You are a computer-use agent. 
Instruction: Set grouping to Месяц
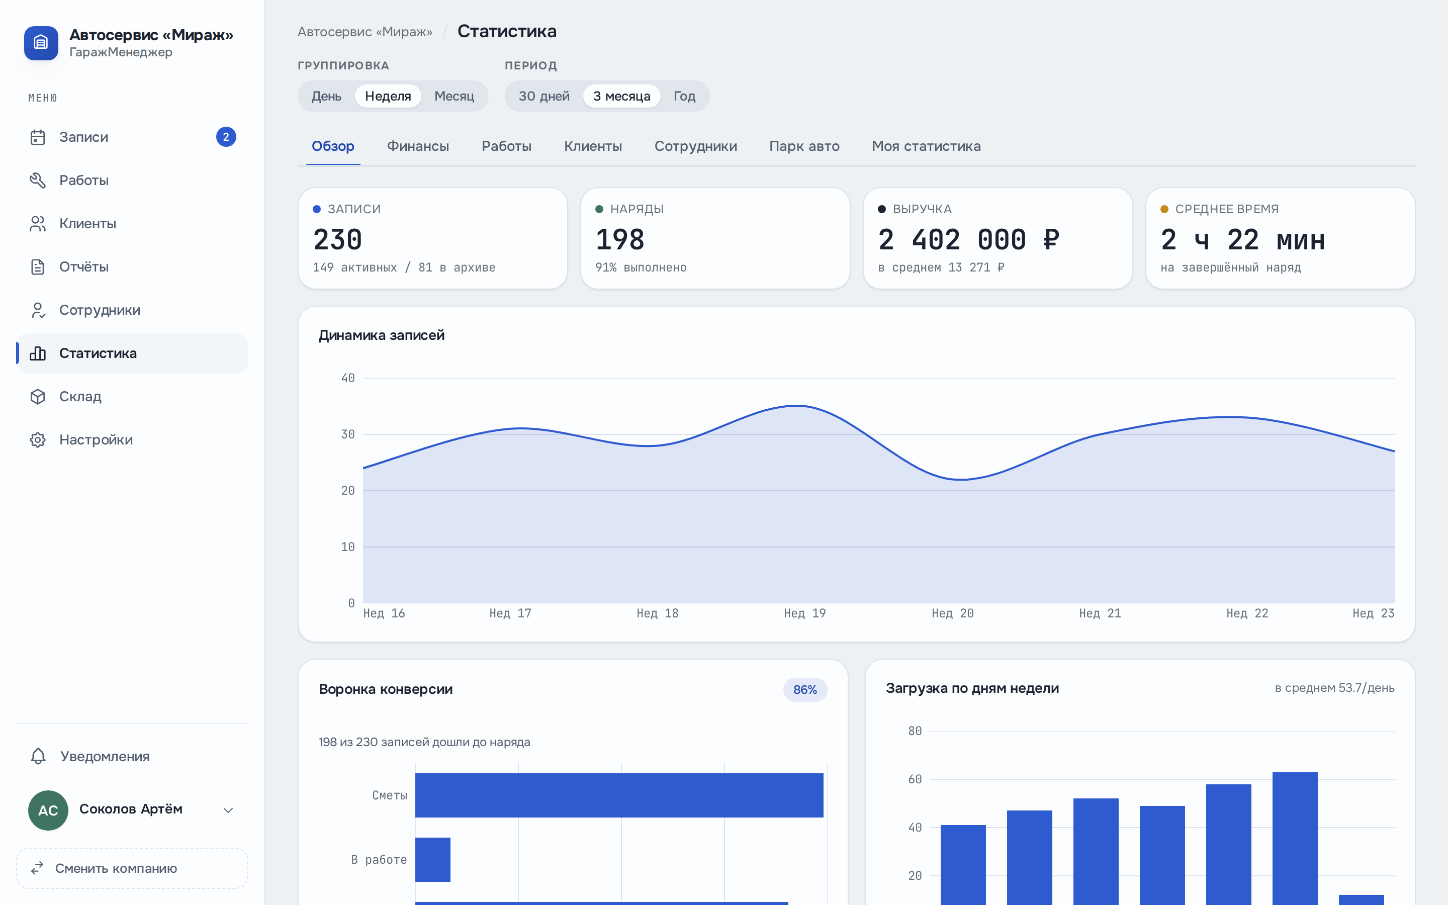(x=454, y=96)
